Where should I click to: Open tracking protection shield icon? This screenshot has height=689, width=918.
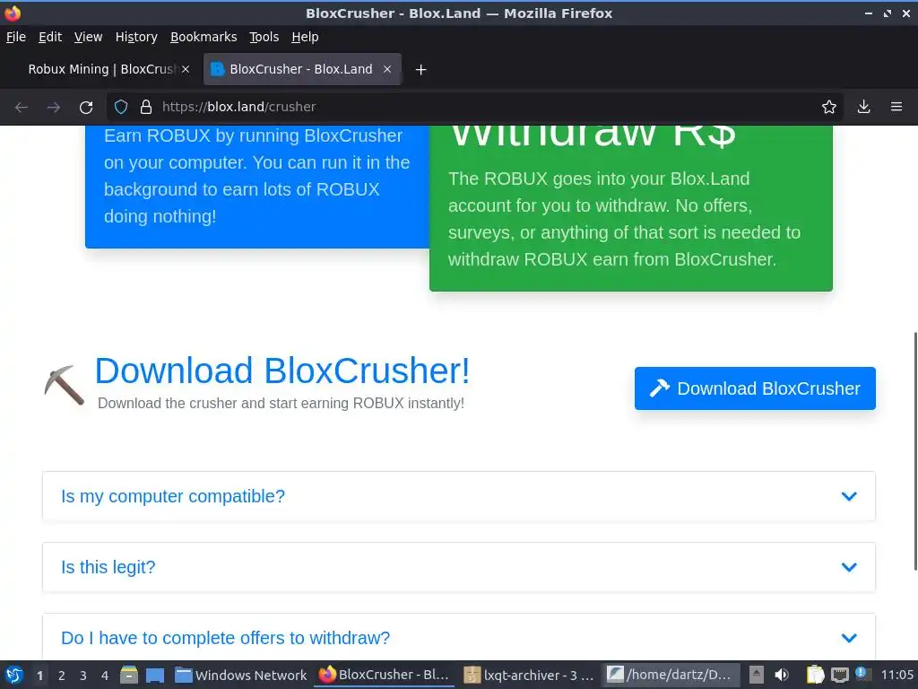pyautogui.click(x=121, y=107)
